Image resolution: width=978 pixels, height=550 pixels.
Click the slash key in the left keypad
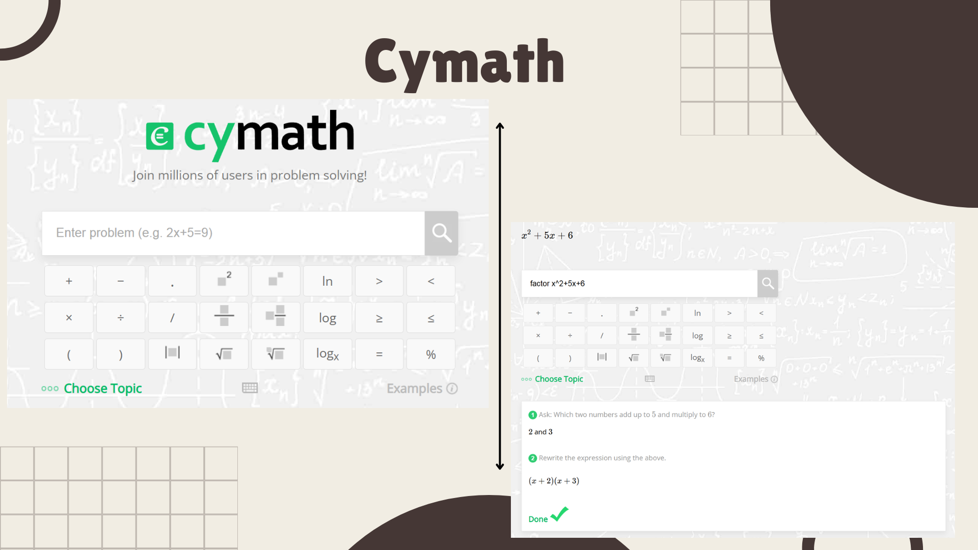[x=172, y=318]
